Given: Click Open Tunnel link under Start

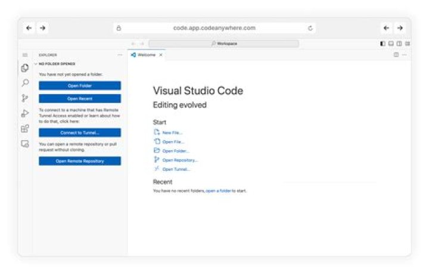Looking at the screenshot, I should coord(176,169).
